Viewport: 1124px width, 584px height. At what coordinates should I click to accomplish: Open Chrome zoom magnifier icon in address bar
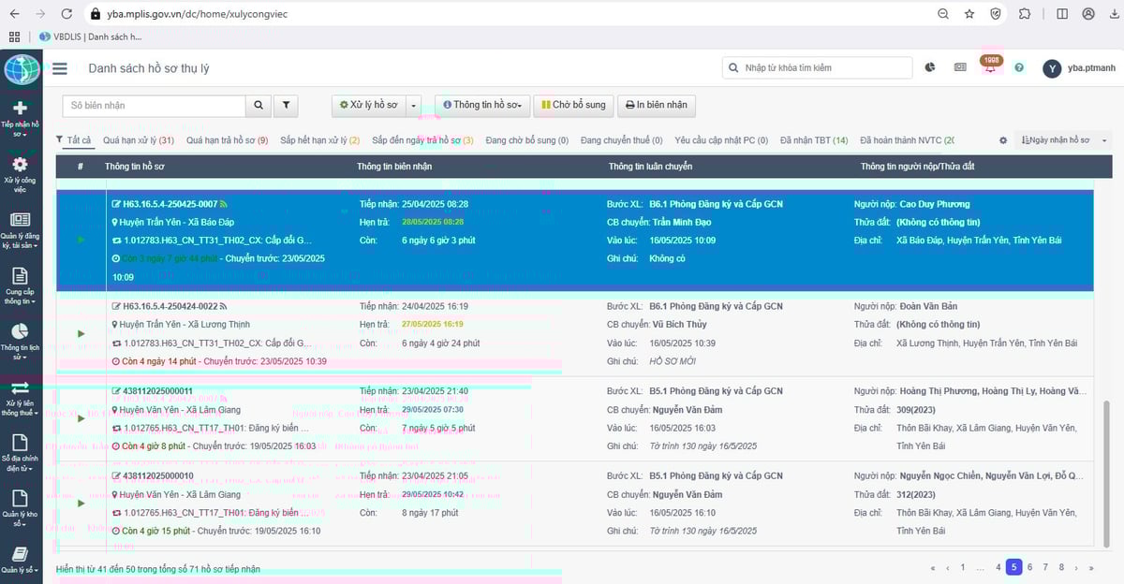(x=943, y=14)
